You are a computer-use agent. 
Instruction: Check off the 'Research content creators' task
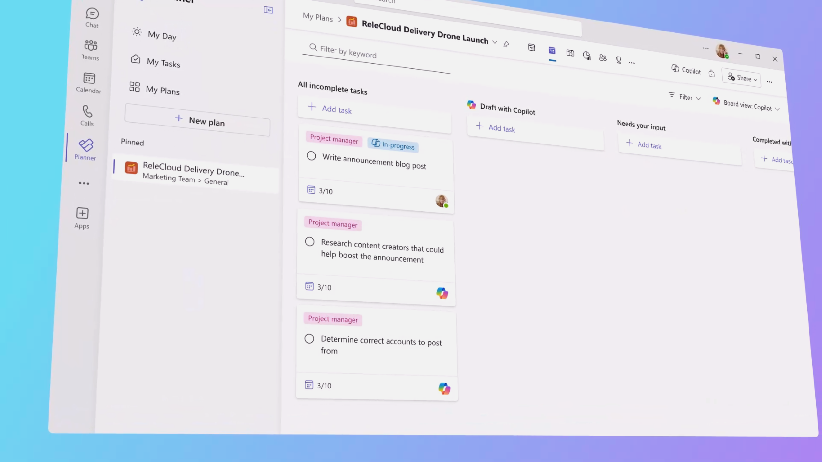[x=309, y=241]
